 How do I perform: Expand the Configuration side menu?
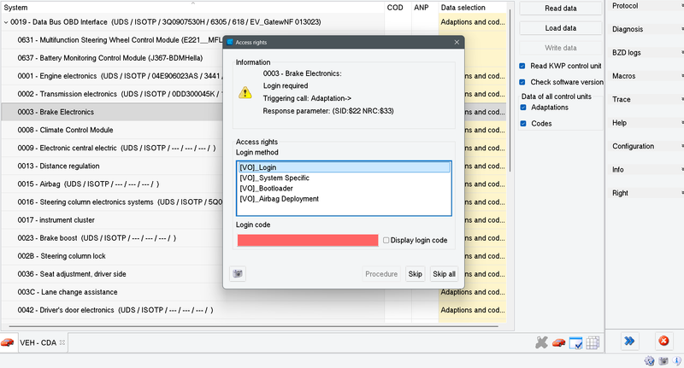(x=645, y=146)
